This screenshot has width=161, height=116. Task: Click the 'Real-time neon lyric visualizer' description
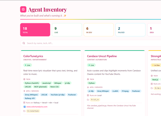(x=50, y=72)
